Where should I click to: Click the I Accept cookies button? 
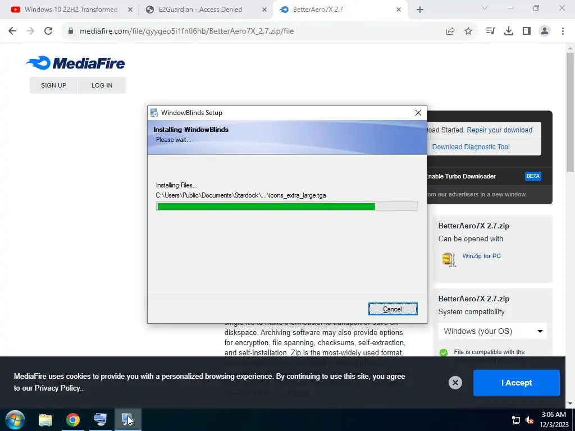(517, 383)
